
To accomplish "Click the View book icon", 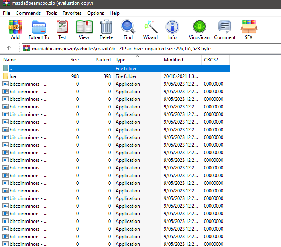I will [x=84, y=27].
